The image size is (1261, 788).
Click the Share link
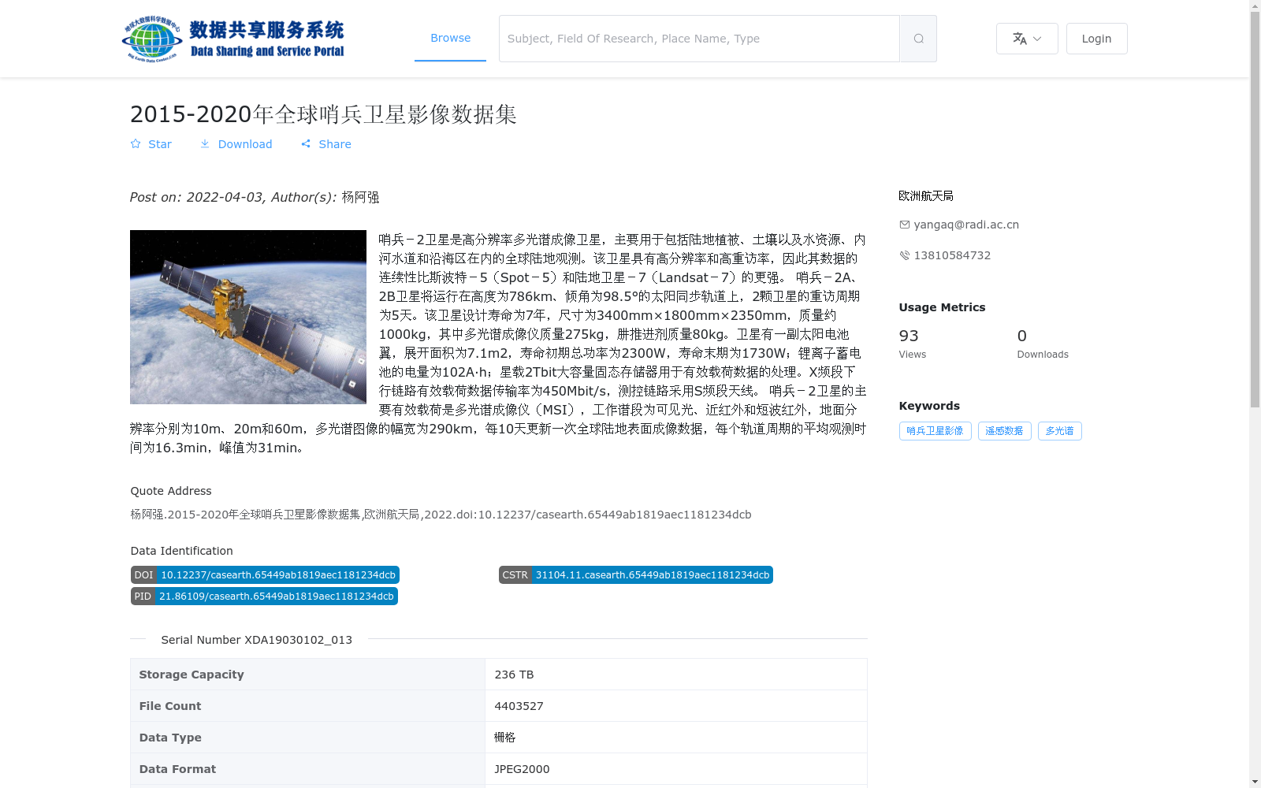click(x=326, y=144)
